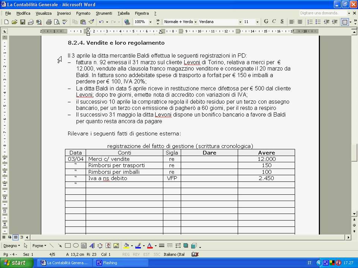Choose the arrow style
Viewport: 358px width, 268px height.
(x=178, y=246)
